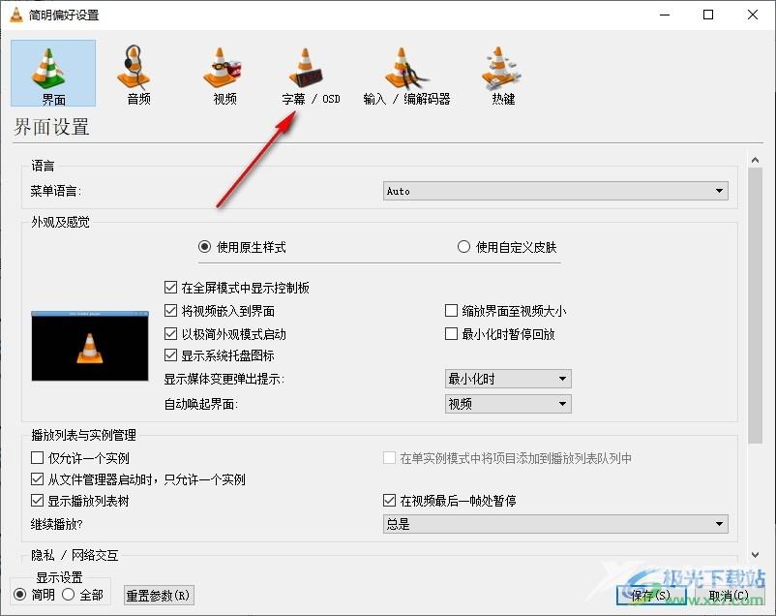
Task: Click the VLC interface preview thumbnail
Action: (90, 346)
